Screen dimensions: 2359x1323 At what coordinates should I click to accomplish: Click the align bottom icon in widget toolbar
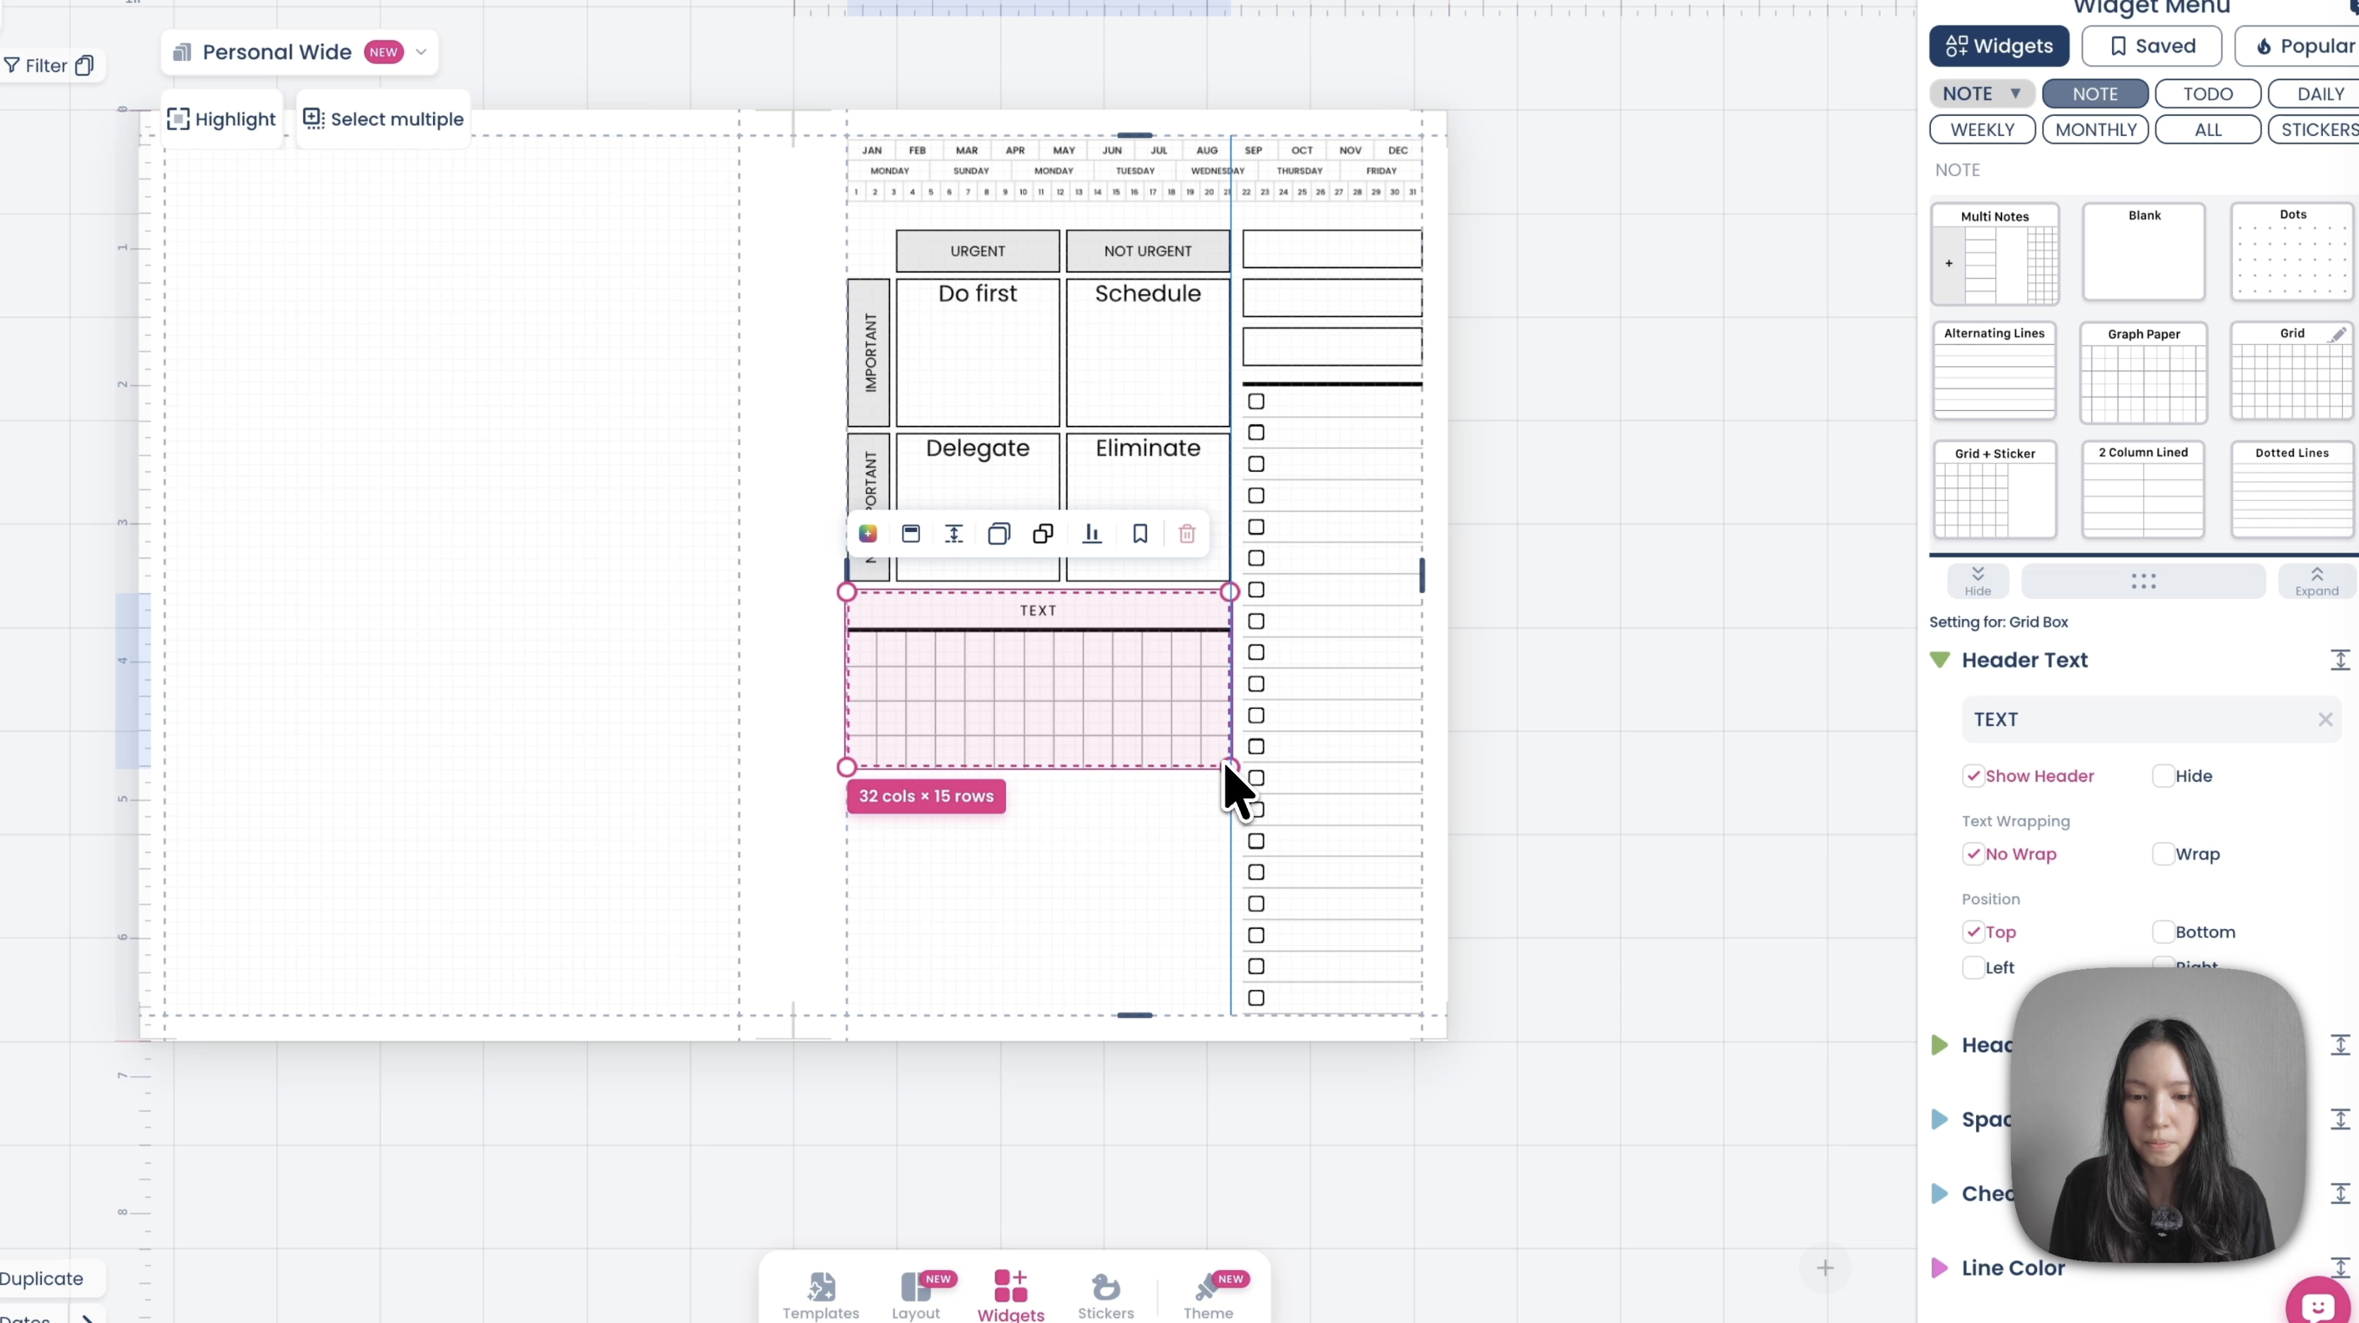point(1092,533)
